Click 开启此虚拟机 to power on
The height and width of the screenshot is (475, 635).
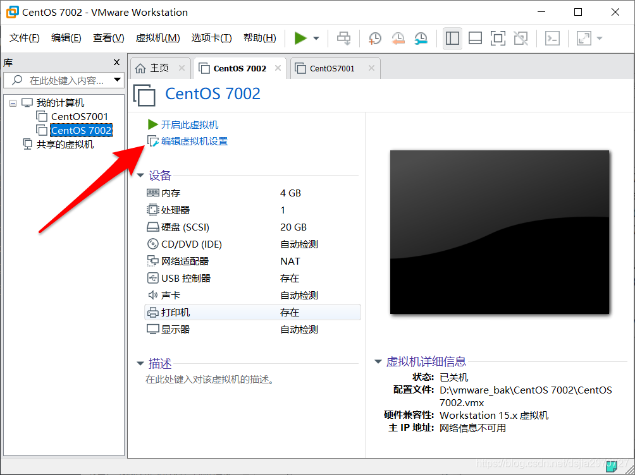point(190,124)
